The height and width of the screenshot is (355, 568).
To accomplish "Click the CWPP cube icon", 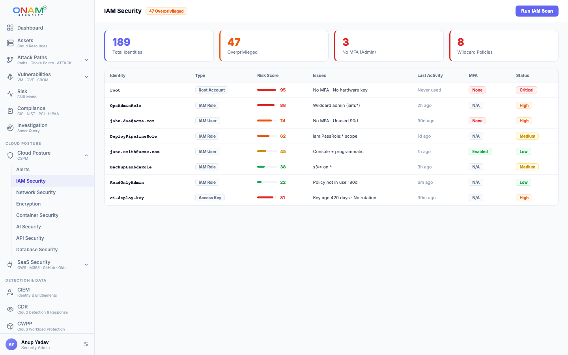I will [10, 326].
